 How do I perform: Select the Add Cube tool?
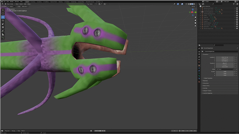3,38
